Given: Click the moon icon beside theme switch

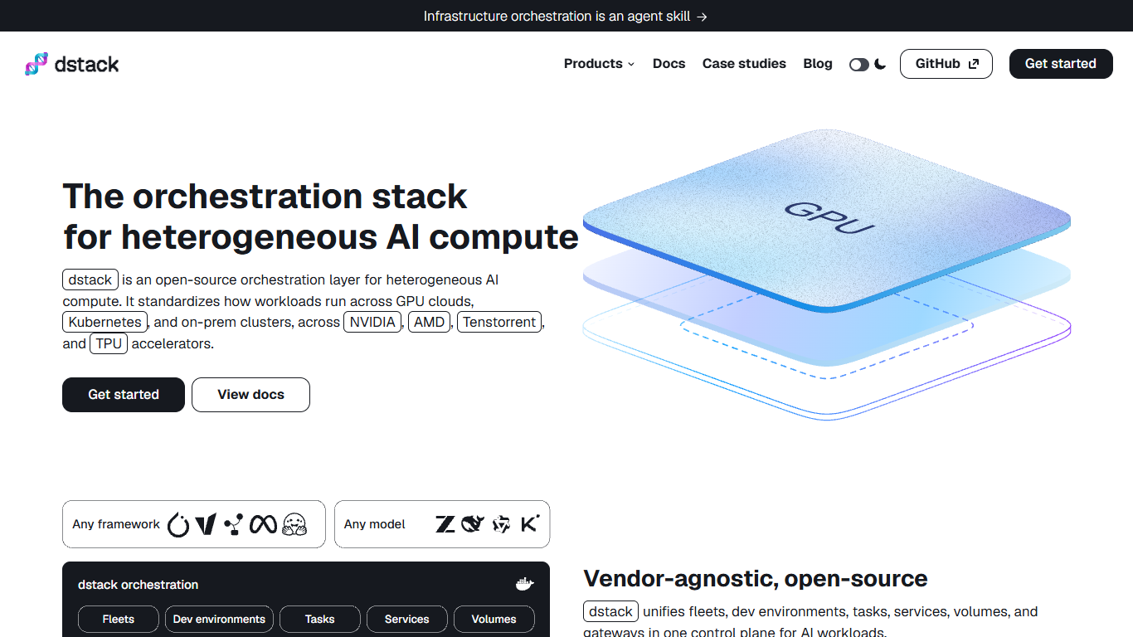Looking at the screenshot, I should click(x=880, y=64).
